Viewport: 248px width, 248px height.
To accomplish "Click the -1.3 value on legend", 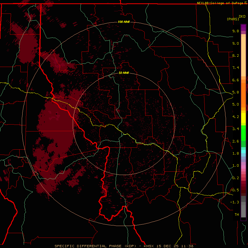I will [234, 202].
